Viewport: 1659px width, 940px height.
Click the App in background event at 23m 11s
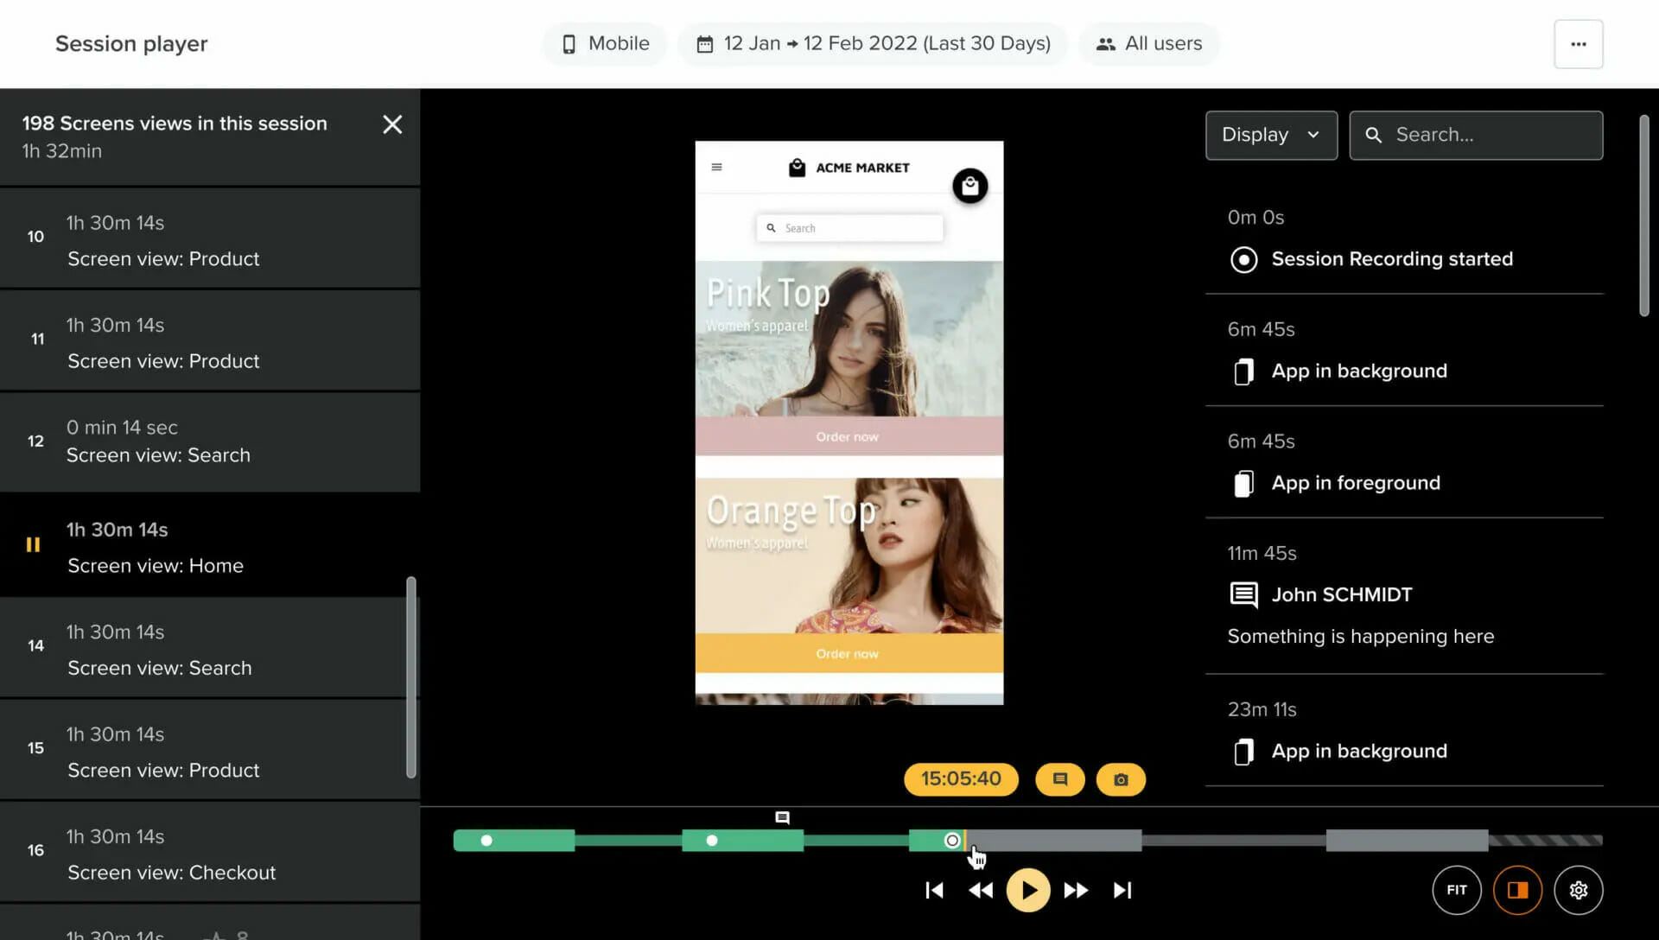(1404, 731)
